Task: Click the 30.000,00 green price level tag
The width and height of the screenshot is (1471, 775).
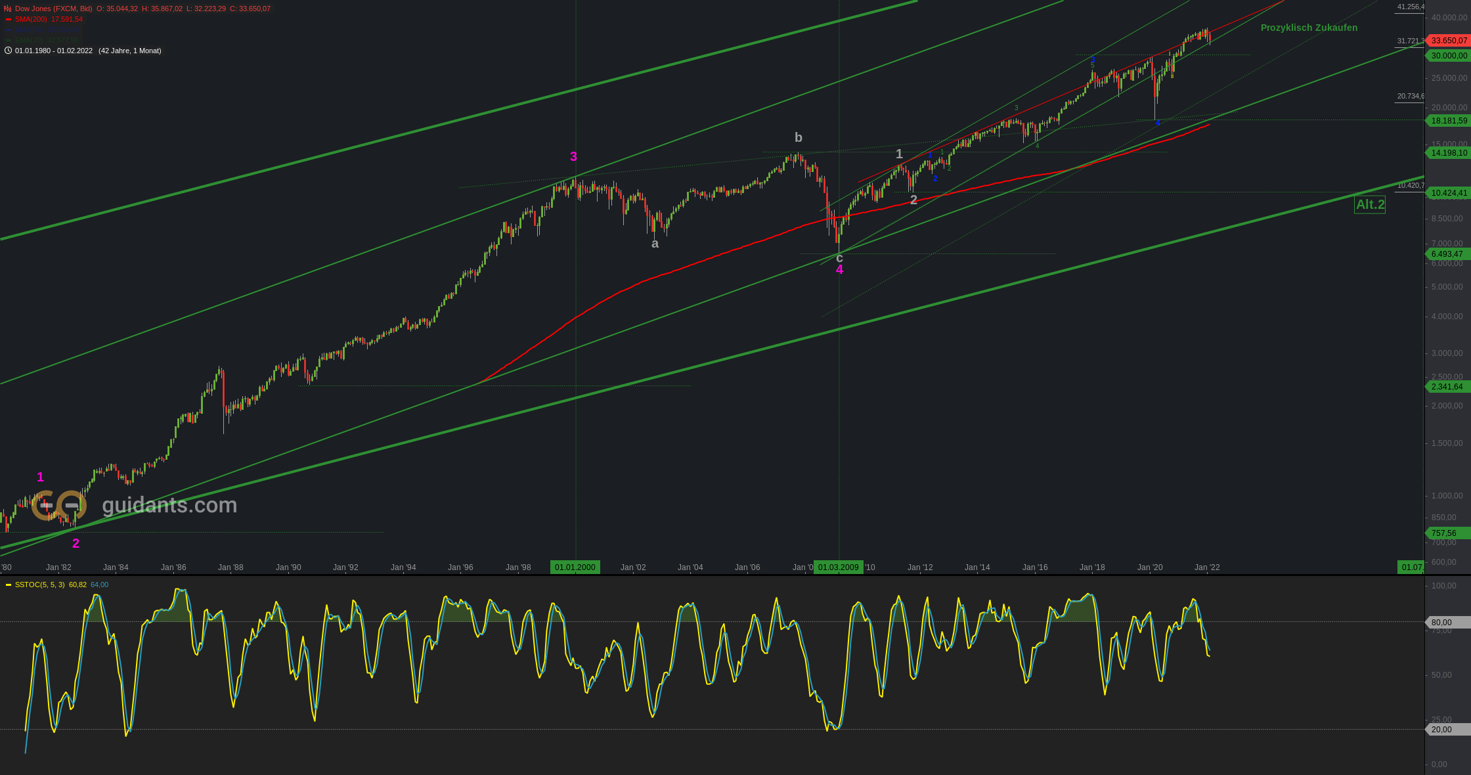Action: point(1448,56)
